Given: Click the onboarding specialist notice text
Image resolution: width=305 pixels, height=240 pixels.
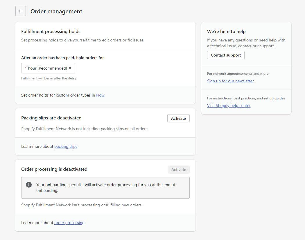Looking at the screenshot, I should tap(106, 188).
